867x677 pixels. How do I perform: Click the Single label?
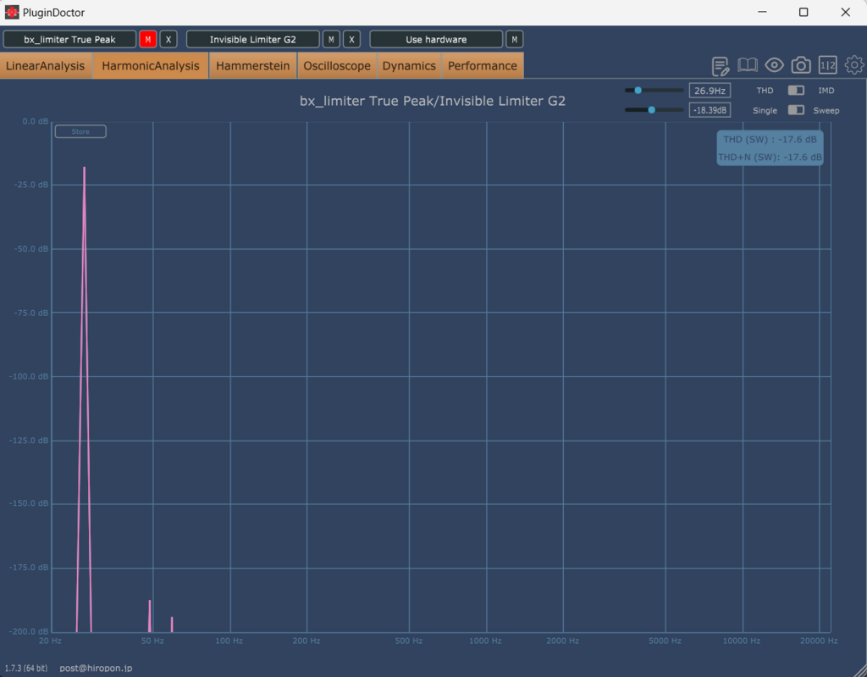(x=765, y=110)
